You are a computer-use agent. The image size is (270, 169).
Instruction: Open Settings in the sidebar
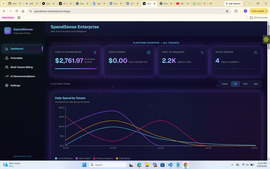(x=22, y=86)
